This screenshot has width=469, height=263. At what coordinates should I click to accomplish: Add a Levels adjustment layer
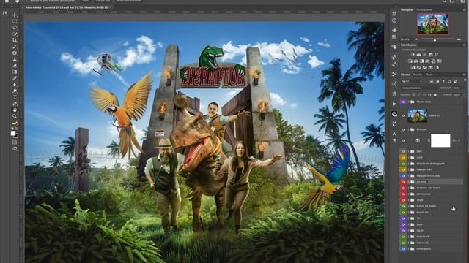click(x=418, y=55)
